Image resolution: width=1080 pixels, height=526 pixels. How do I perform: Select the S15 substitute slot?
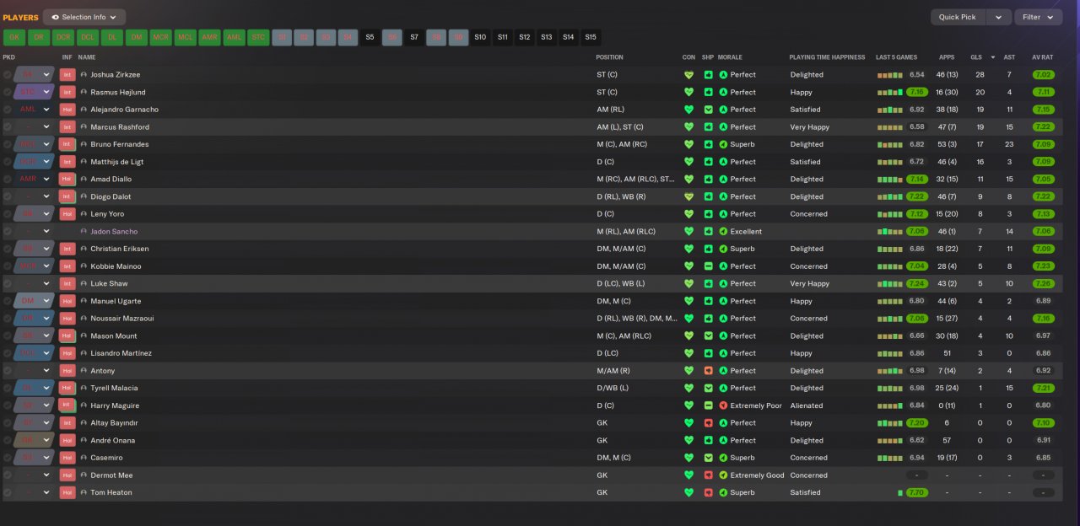coord(591,37)
